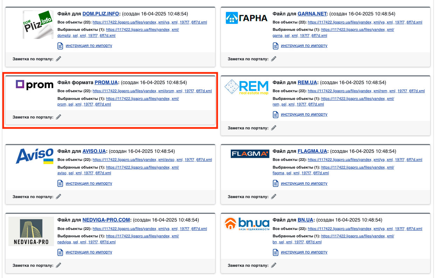Click document icon in GARNA.NET card
This screenshot has width=436, height=278.
[275, 46]
